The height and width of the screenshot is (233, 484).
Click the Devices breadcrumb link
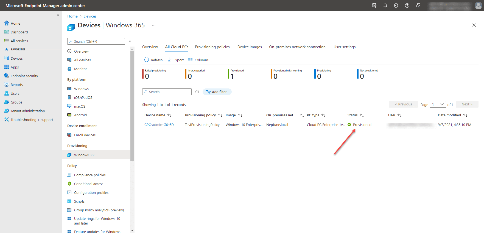90,16
